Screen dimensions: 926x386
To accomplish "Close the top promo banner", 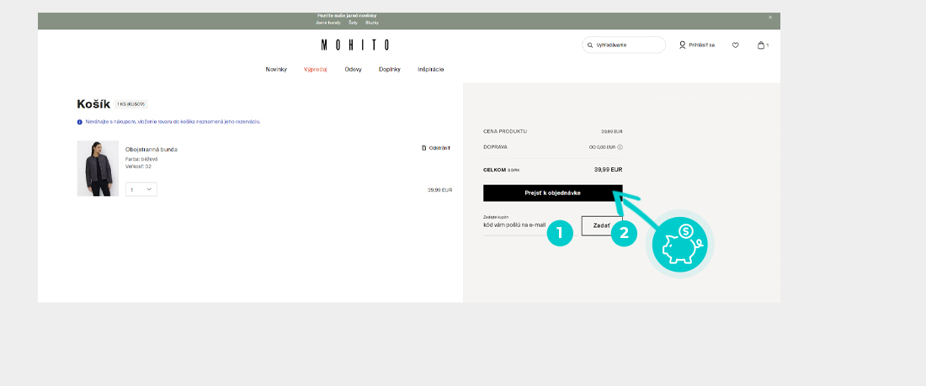I will click(x=769, y=18).
